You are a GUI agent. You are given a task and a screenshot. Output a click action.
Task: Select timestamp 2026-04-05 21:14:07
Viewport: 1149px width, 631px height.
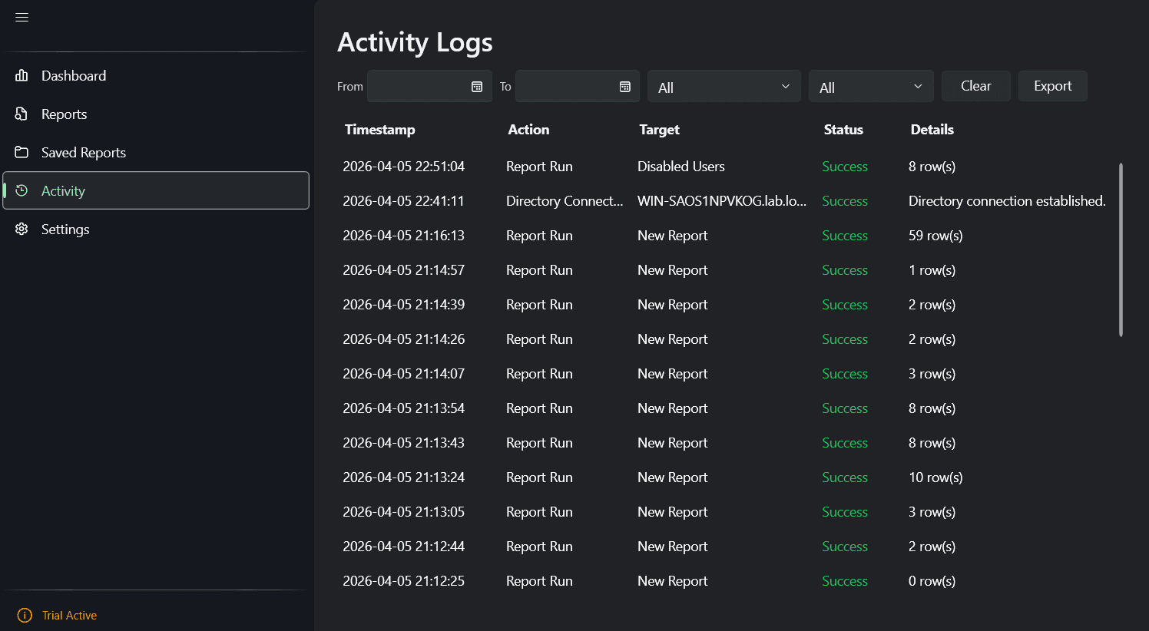403,373
